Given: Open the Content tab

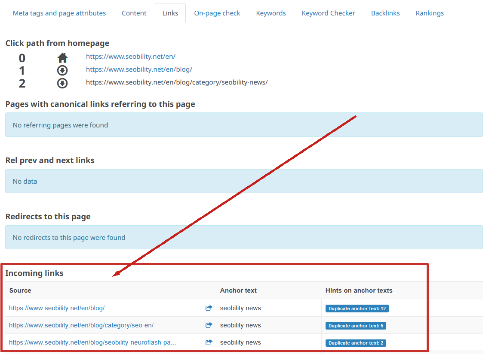Looking at the screenshot, I should pos(134,13).
